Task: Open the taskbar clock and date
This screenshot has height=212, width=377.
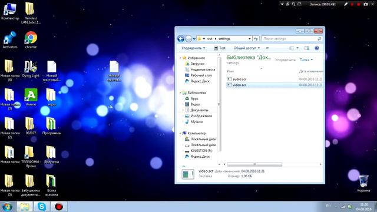Action: coord(364,207)
